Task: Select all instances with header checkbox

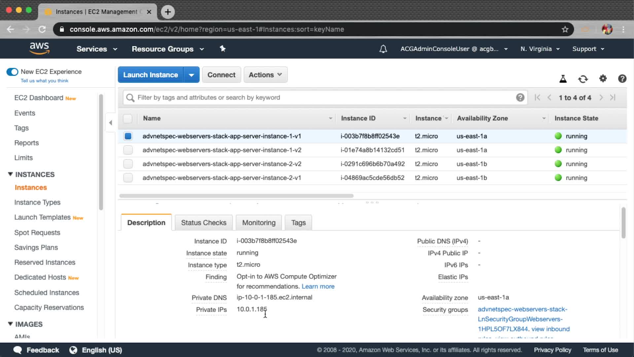Action: click(x=127, y=118)
